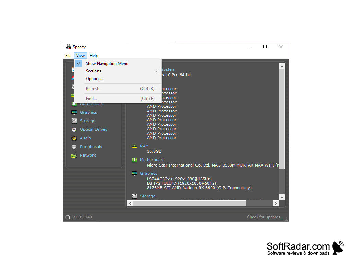This screenshot has width=352, height=264.
Task: Click the Graphics monitor icon in navigation sidebar
Action: (74, 113)
